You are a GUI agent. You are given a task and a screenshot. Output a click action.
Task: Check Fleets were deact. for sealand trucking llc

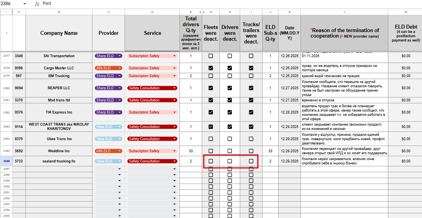click(211, 161)
